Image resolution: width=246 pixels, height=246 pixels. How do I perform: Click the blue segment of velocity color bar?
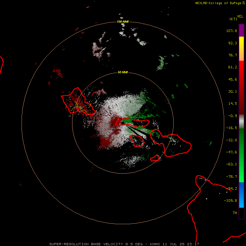coord(241,195)
